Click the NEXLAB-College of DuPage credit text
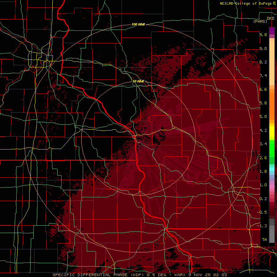Image resolution: width=277 pixels, height=277 pixels. click(x=246, y=3)
